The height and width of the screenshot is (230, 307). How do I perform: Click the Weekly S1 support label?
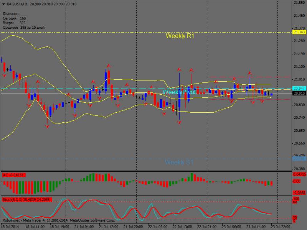tap(179, 163)
